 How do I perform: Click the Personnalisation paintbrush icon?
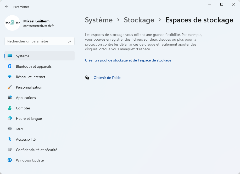pos(10,87)
